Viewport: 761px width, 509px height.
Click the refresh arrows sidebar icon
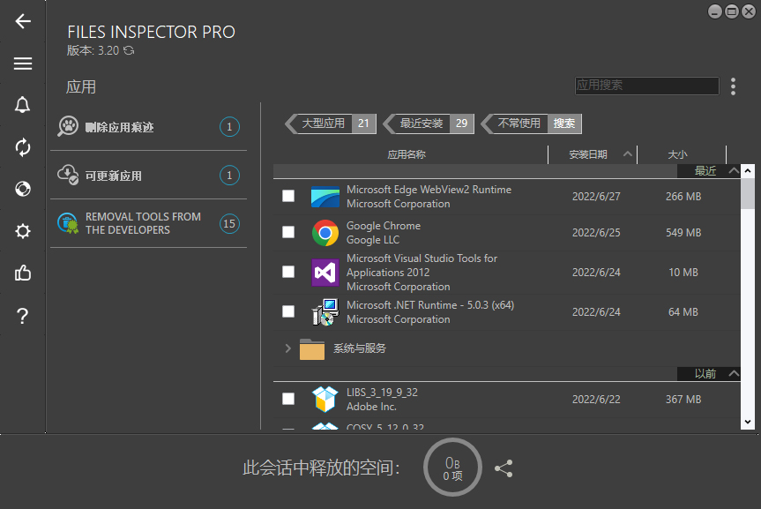point(23,147)
